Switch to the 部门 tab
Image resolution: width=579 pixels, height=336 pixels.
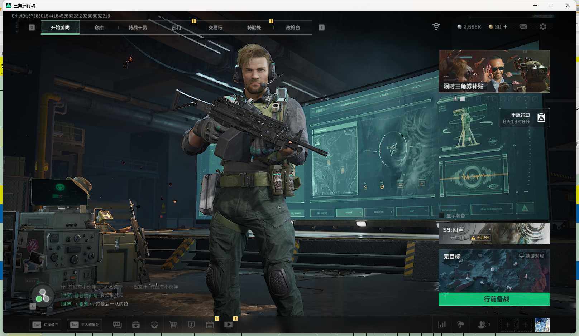pyautogui.click(x=176, y=28)
